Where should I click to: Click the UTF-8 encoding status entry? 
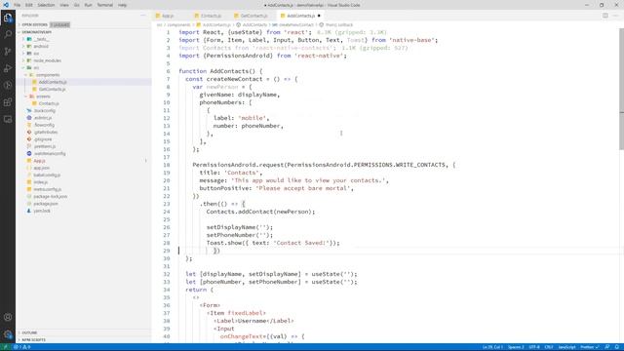pos(534,347)
